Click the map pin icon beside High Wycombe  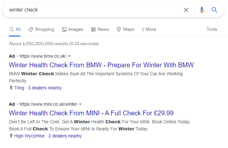pos(11,136)
